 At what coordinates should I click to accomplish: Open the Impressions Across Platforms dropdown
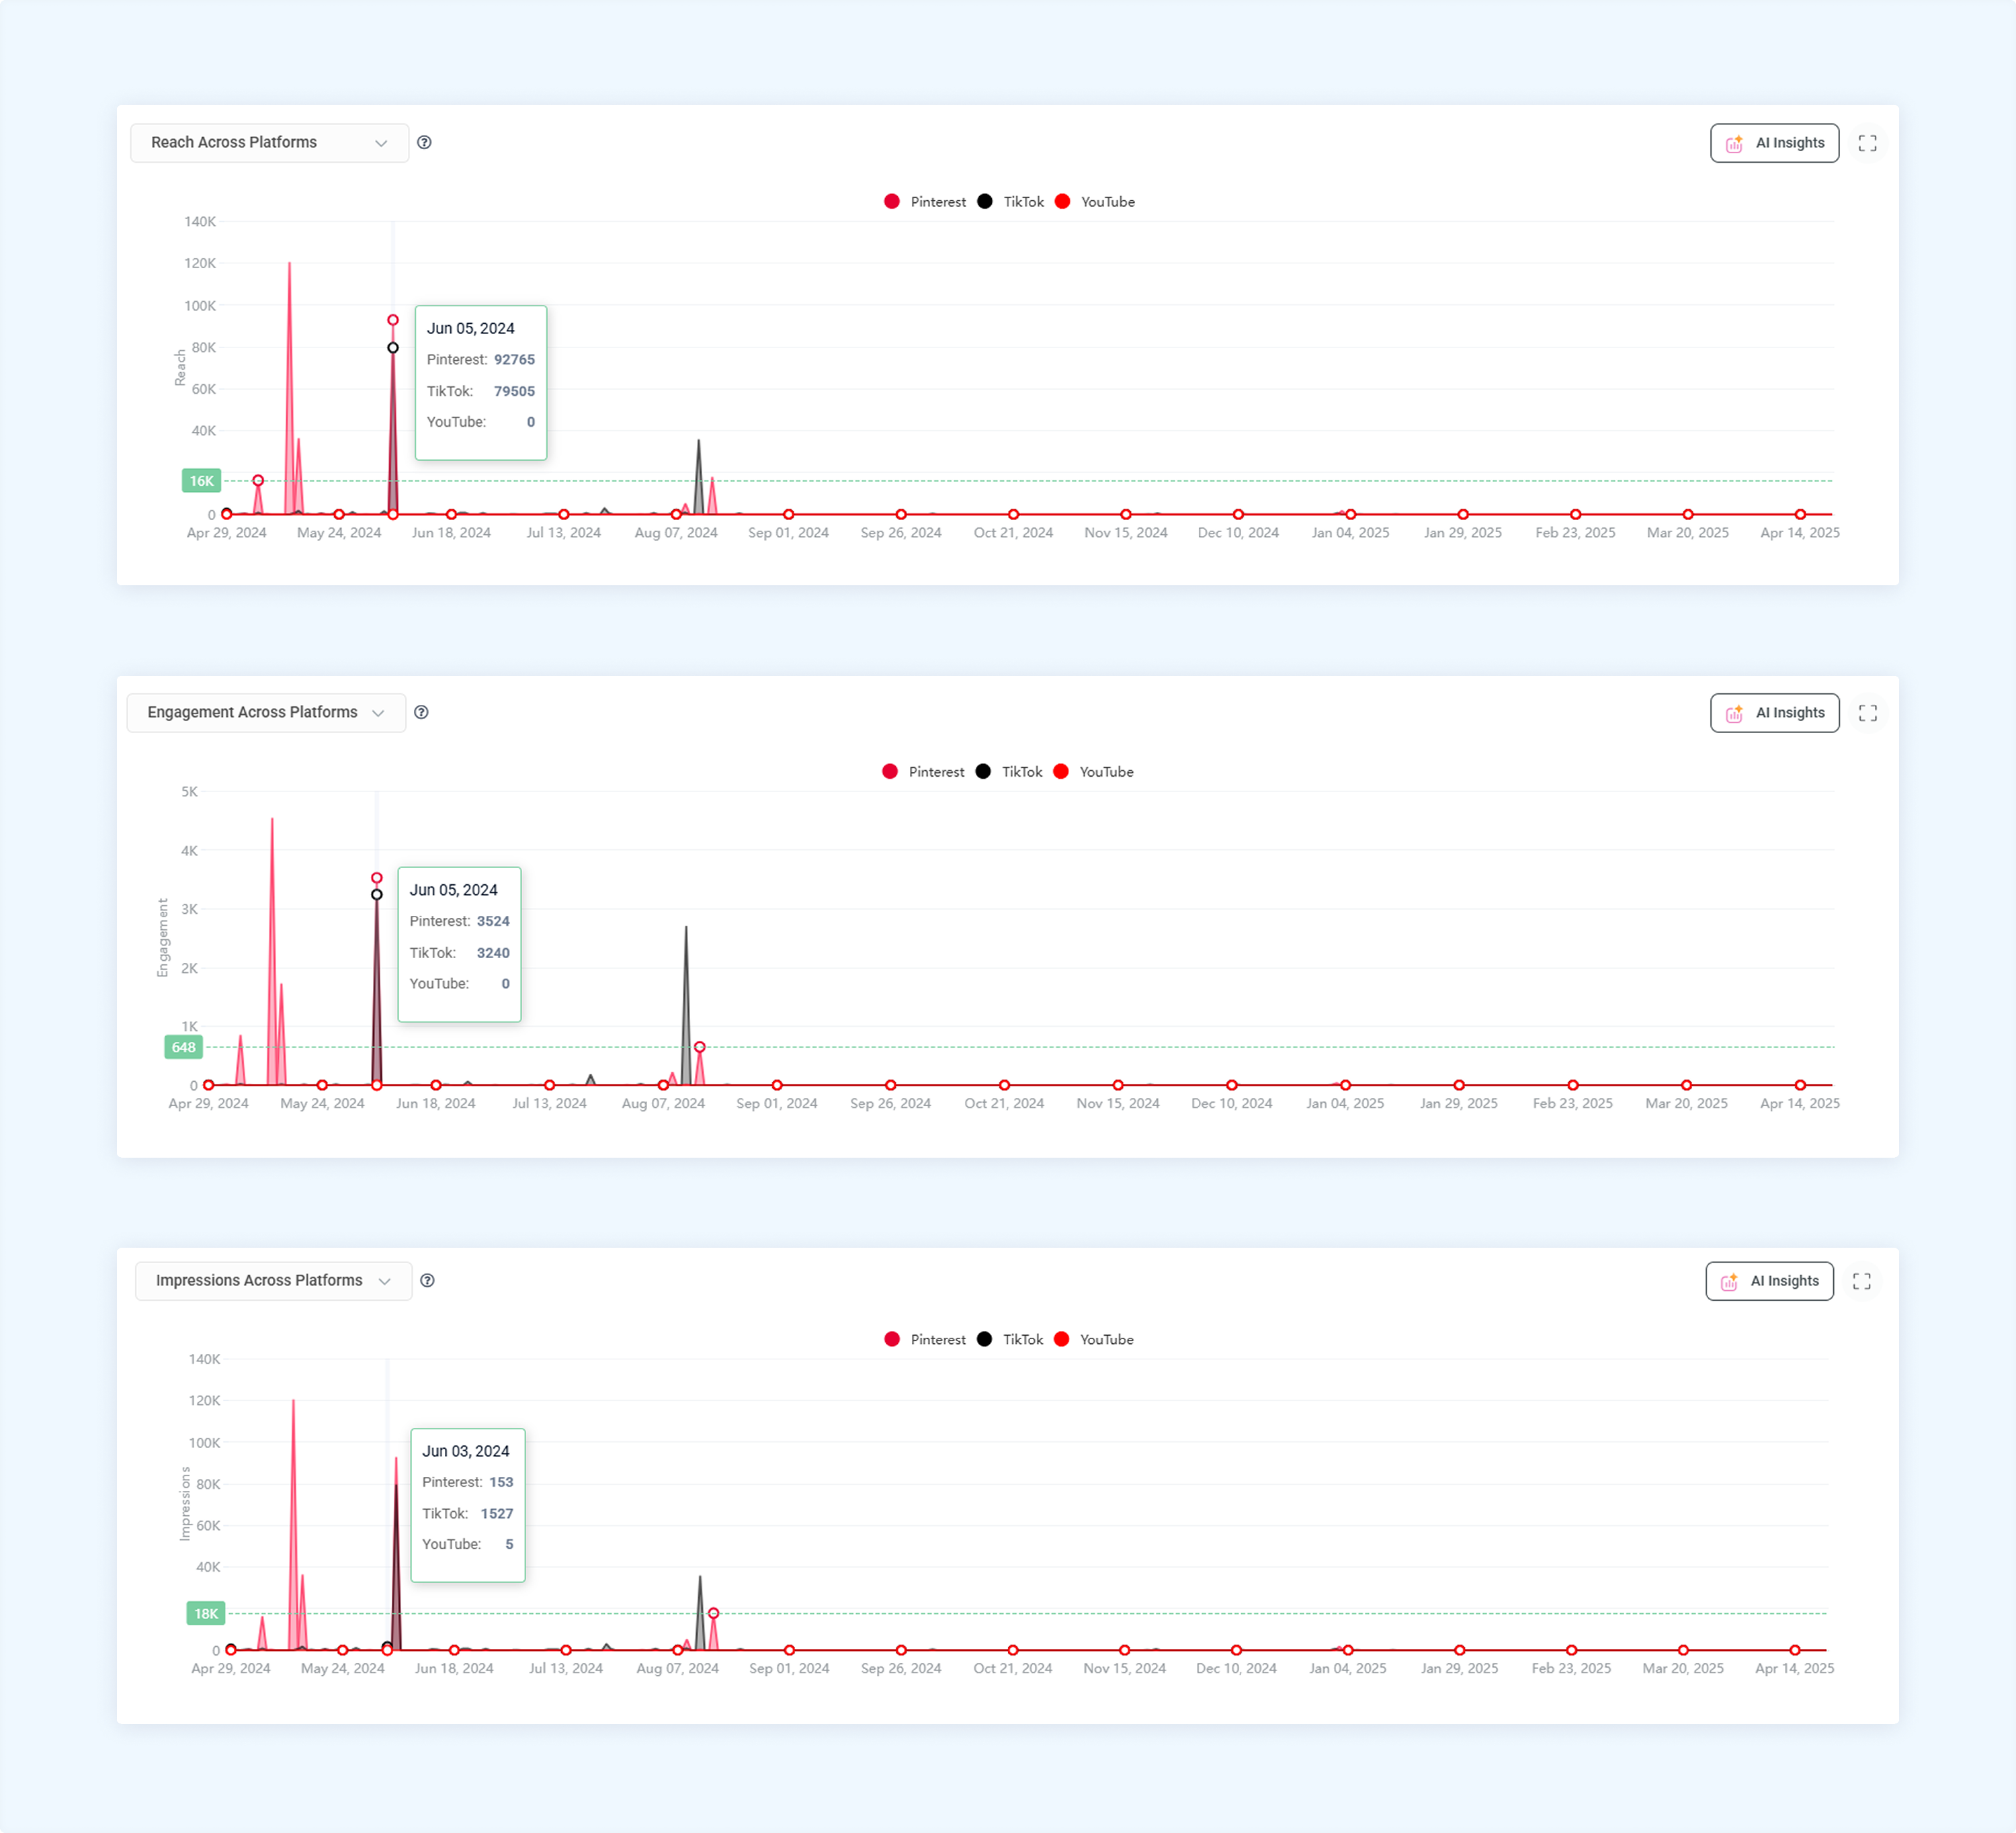(x=273, y=1281)
